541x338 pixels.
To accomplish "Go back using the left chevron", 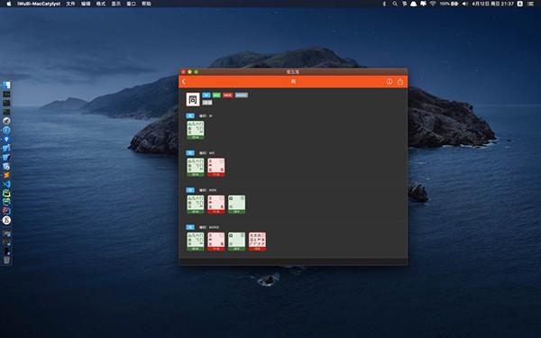I will (184, 82).
